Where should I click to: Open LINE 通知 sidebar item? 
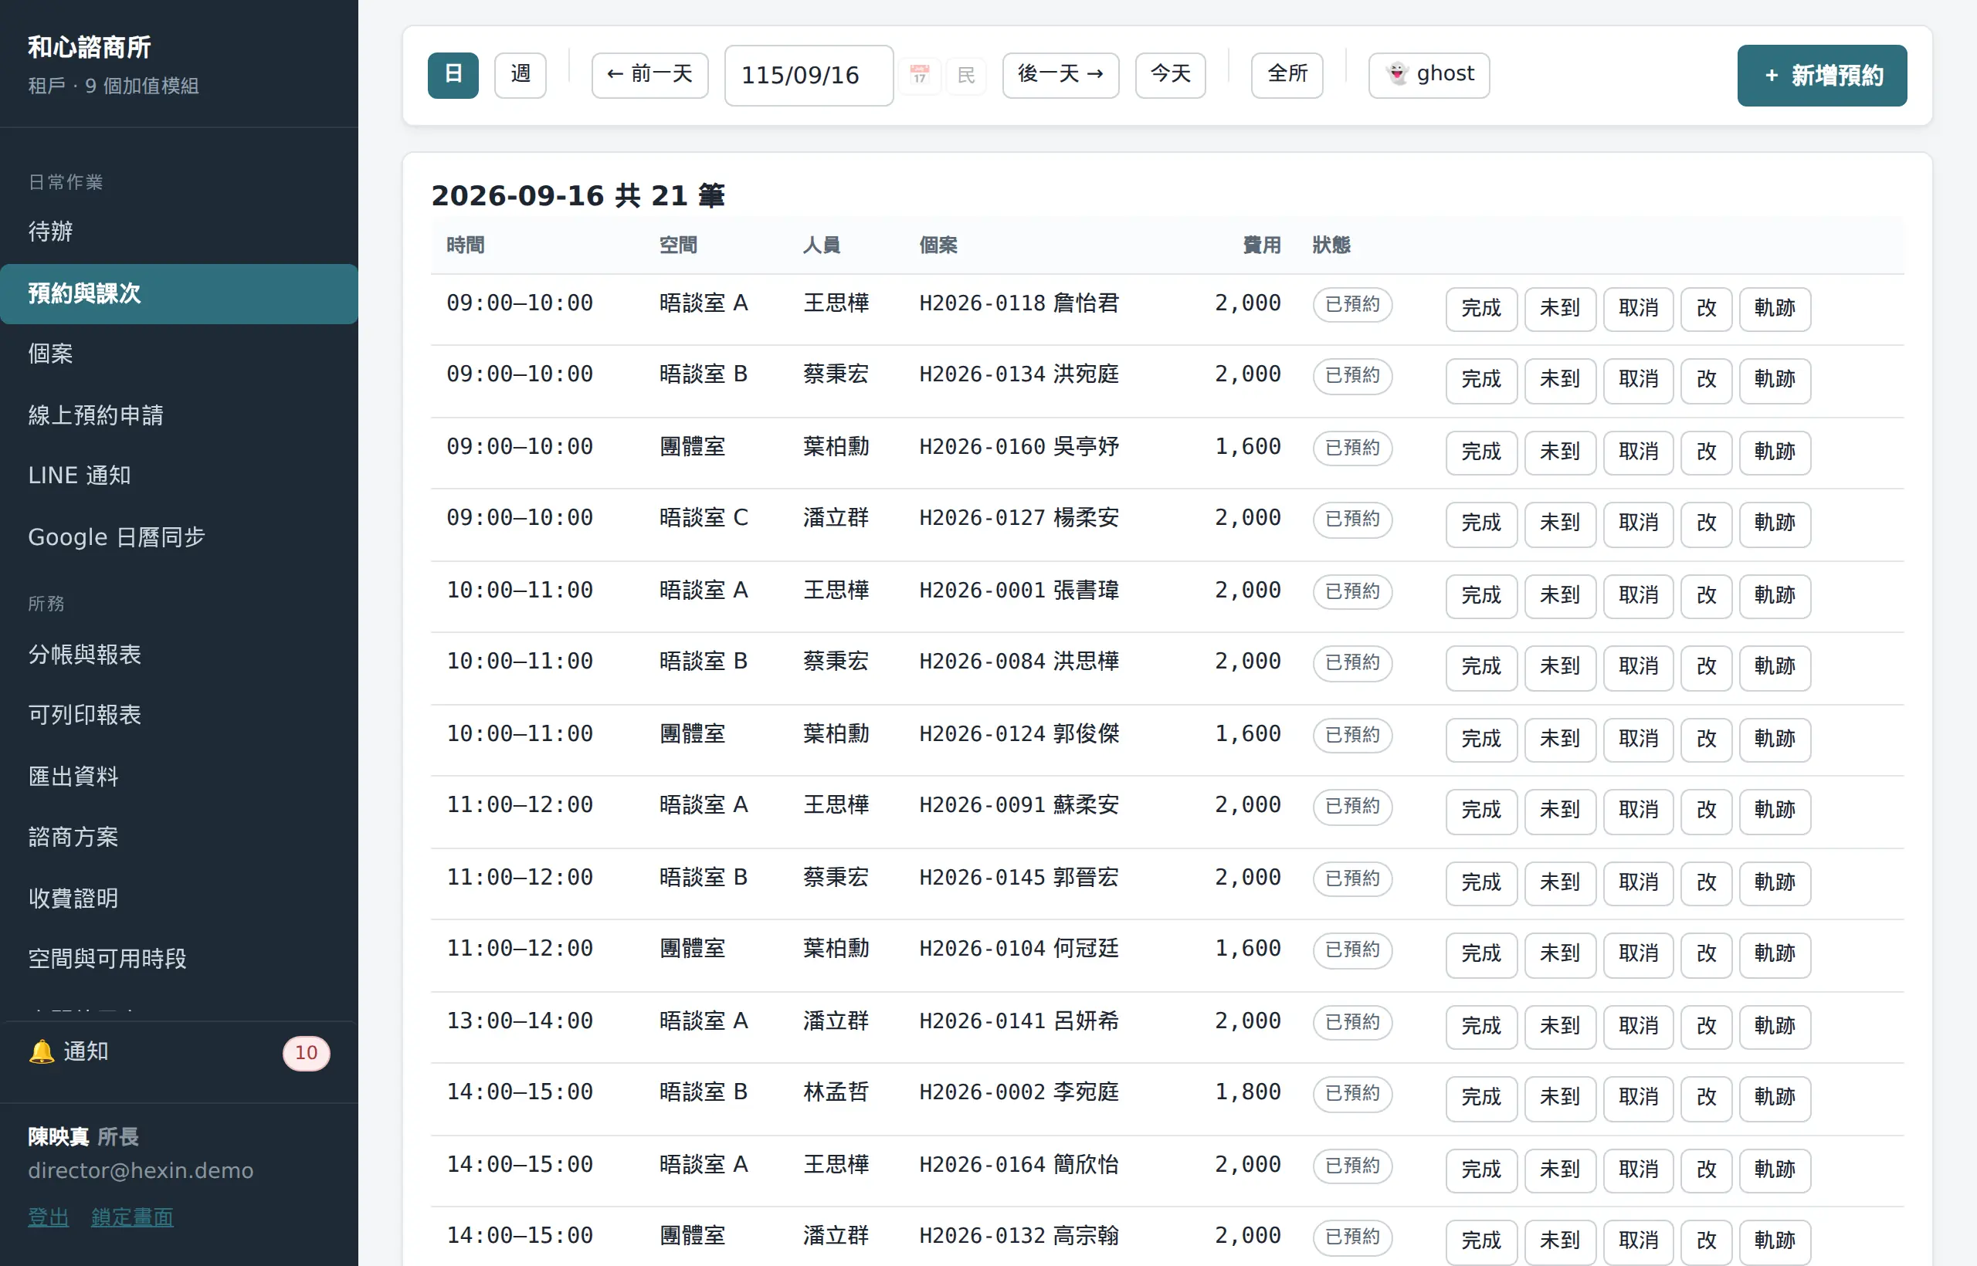click(x=178, y=476)
